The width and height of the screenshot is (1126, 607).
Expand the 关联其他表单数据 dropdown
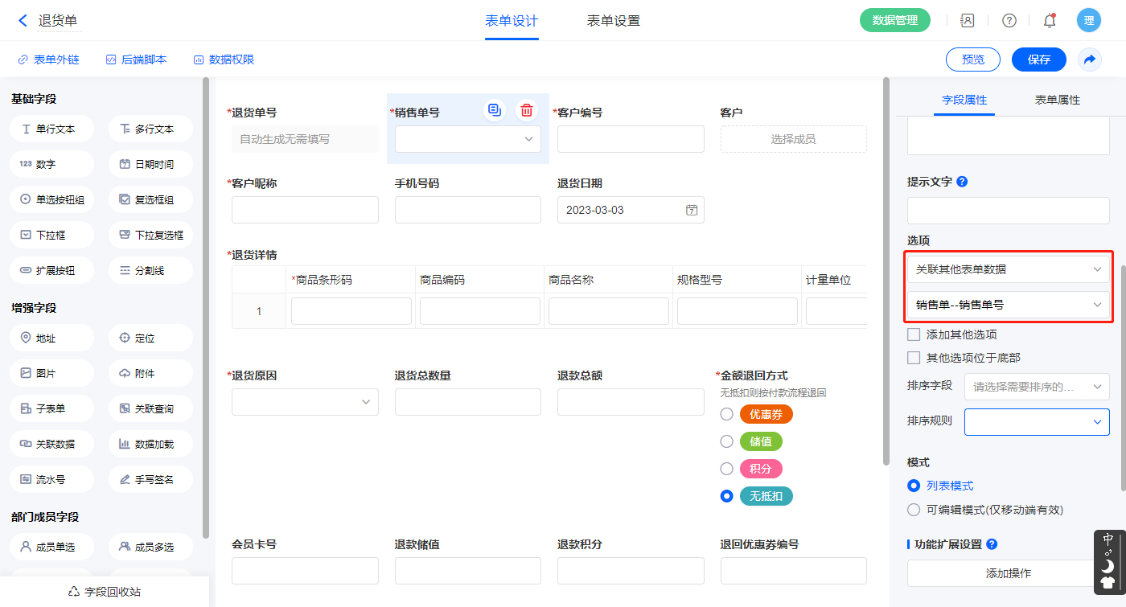(x=1008, y=269)
